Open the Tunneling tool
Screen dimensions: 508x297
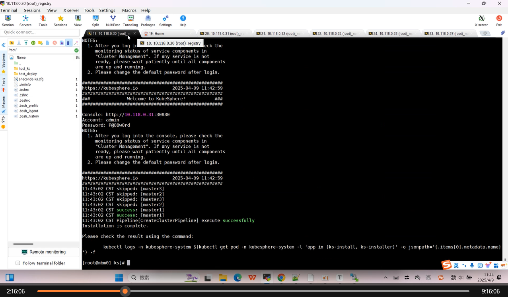[x=130, y=20]
